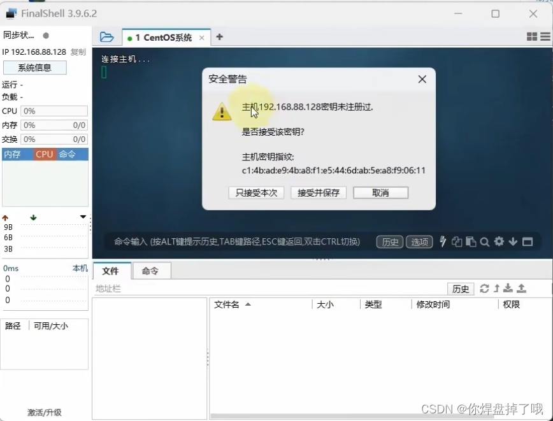
Task: Open the hamburger menu icon at top right
Action: [x=545, y=36]
